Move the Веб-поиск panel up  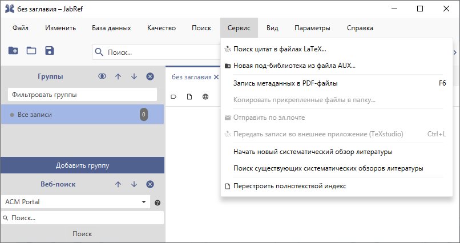click(x=118, y=184)
